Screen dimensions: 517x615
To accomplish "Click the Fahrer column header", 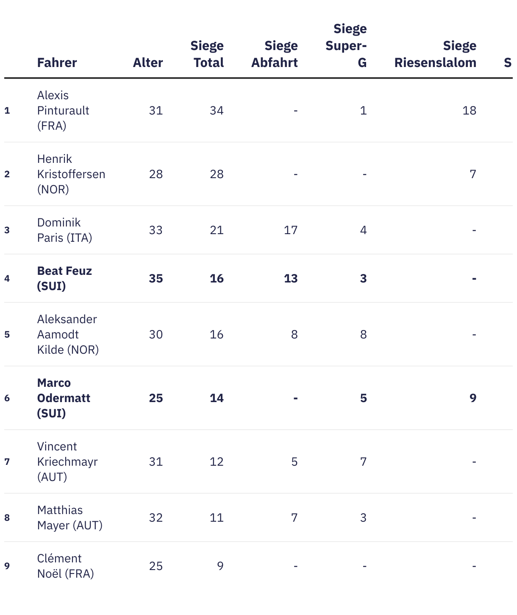I will [57, 63].
